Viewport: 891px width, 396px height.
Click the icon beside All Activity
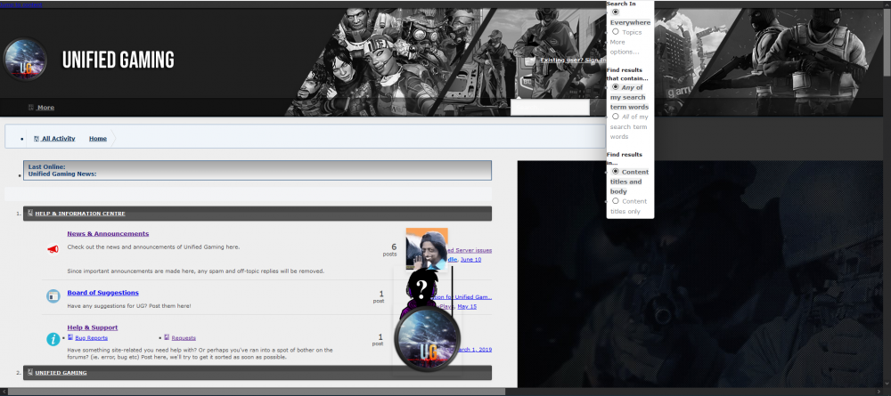37,139
